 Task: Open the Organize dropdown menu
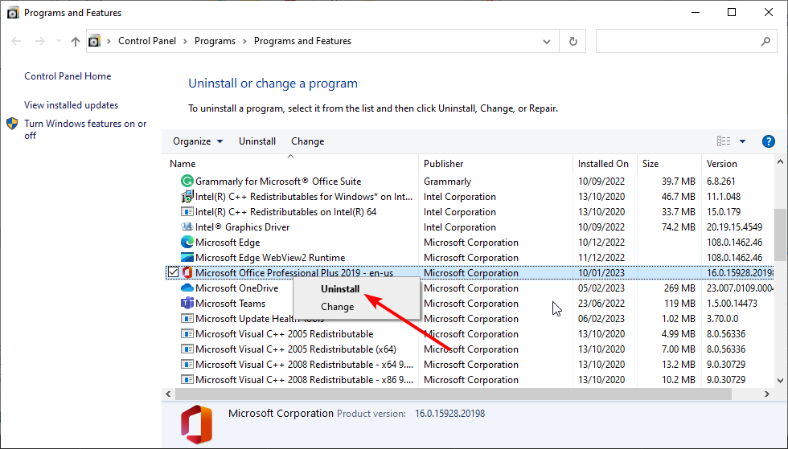point(198,141)
